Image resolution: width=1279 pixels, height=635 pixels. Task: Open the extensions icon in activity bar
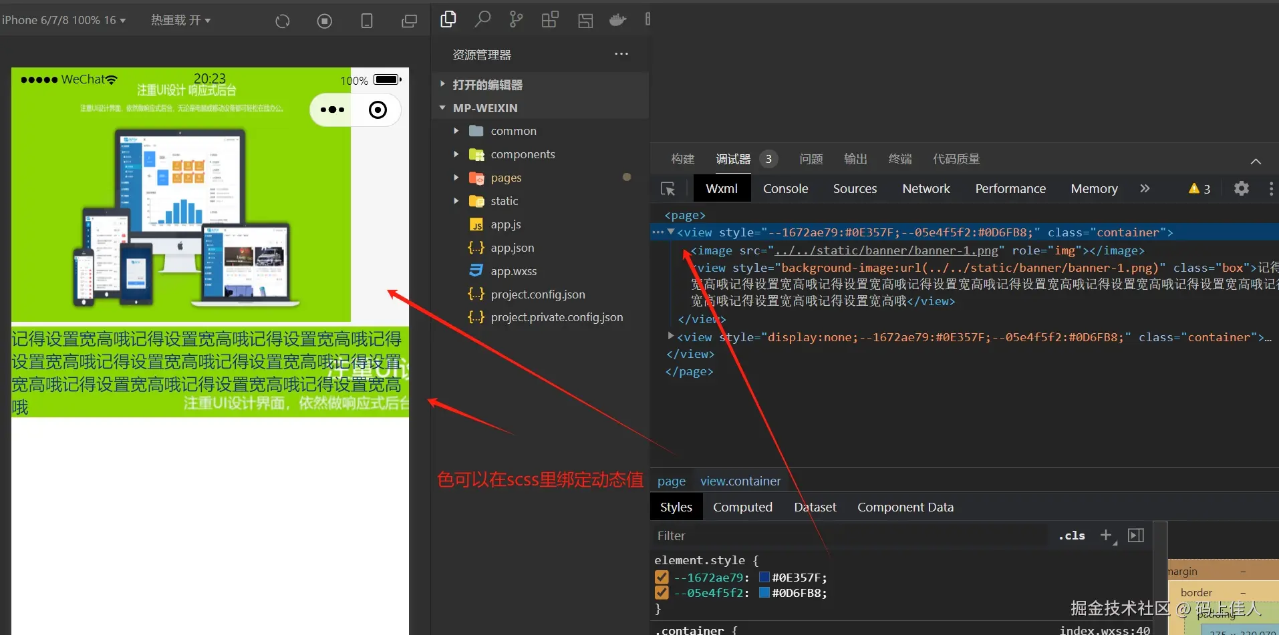click(550, 20)
